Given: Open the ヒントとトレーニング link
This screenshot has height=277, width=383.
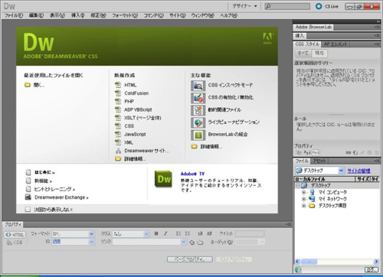Looking at the screenshot, I should (x=54, y=189).
